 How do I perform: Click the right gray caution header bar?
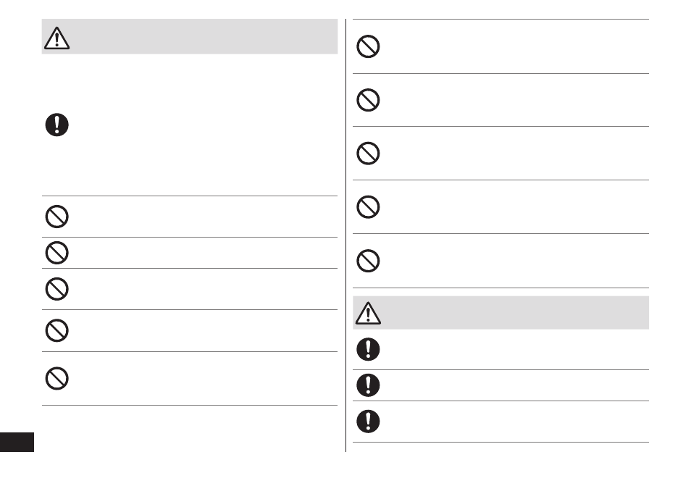coord(501,312)
